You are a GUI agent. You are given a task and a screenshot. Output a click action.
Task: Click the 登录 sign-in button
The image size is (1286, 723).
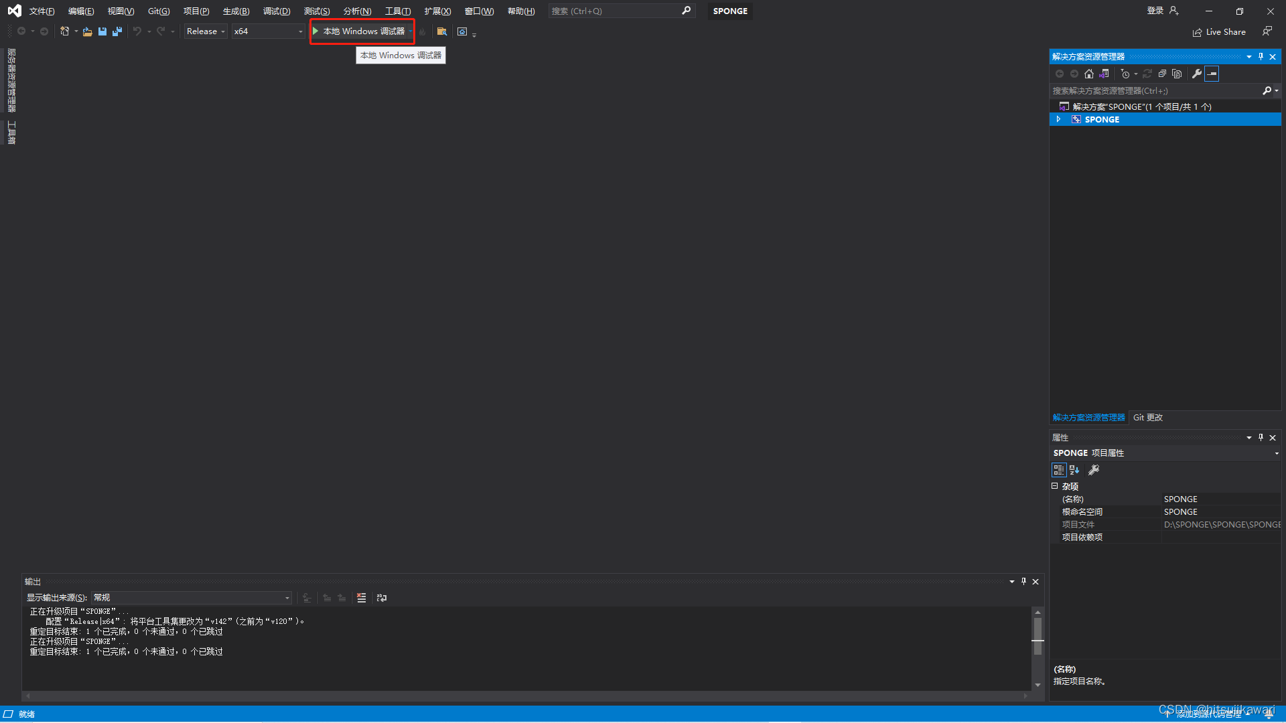[x=1162, y=11]
